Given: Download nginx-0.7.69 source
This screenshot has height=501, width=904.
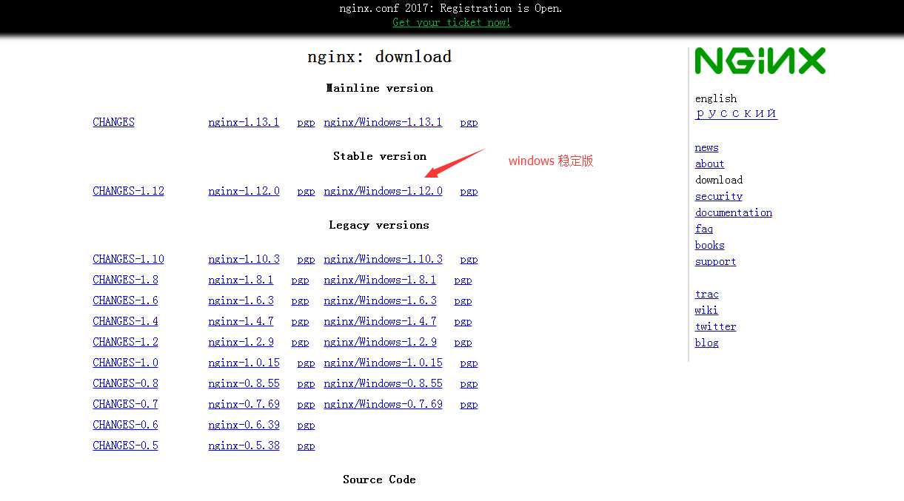Looking at the screenshot, I should click(244, 404).
